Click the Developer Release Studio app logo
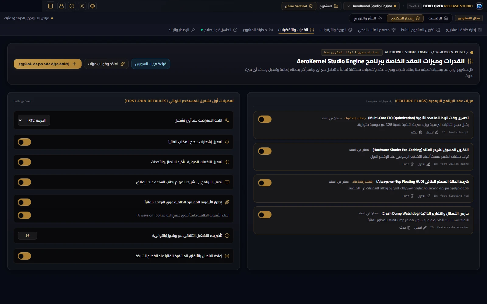The width and height of the screenshot is (487, 304). coord(479,6)
